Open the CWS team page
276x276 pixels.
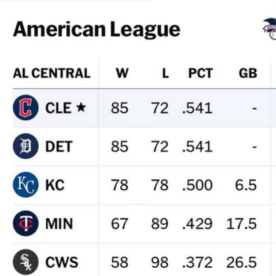[x=62, y=262]
